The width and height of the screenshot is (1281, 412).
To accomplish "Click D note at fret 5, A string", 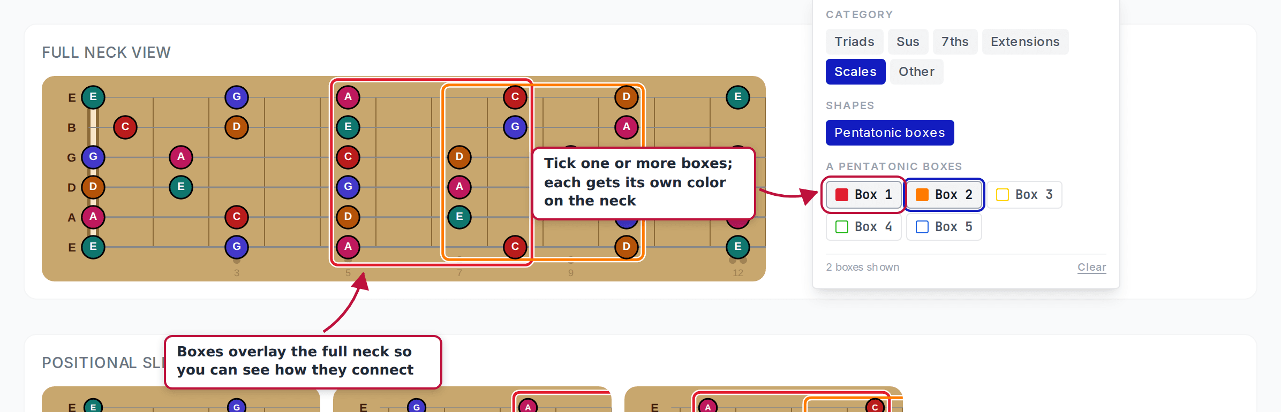I will point(348,217).
